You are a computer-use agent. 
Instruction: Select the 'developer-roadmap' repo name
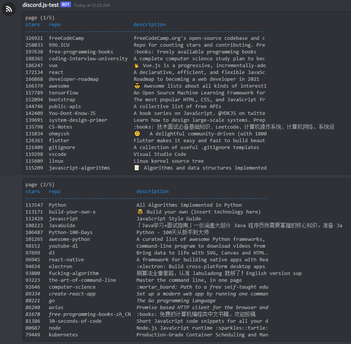(x=74, y=79)
